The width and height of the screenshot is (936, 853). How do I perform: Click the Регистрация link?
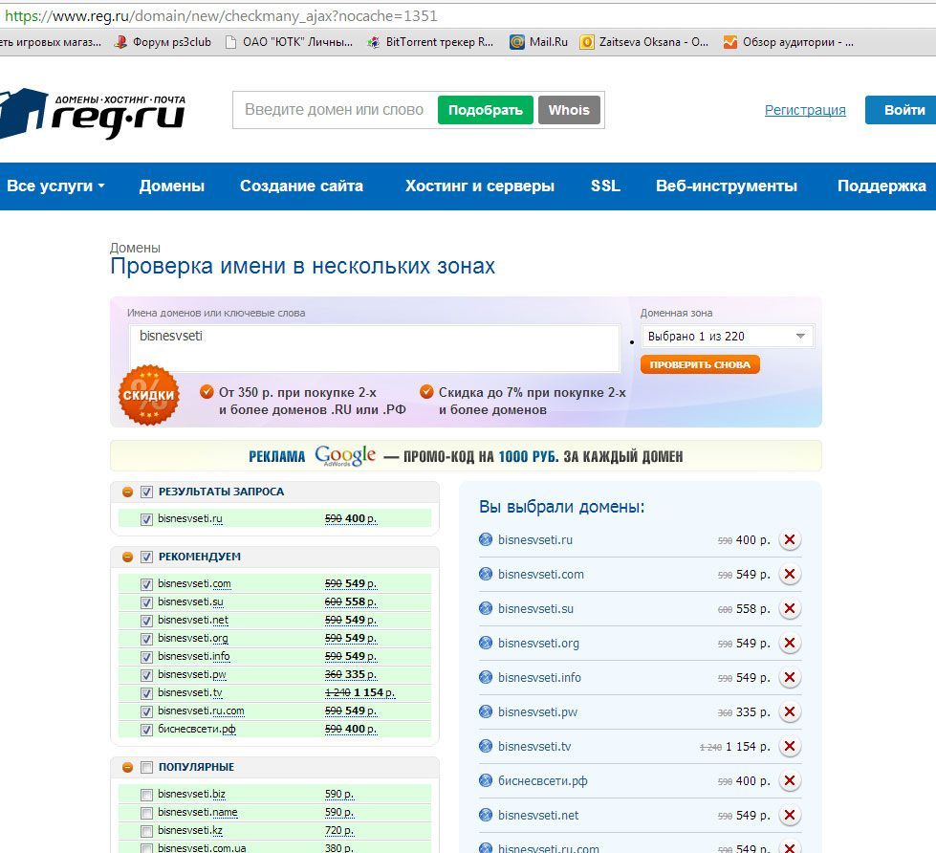(805, 110)
